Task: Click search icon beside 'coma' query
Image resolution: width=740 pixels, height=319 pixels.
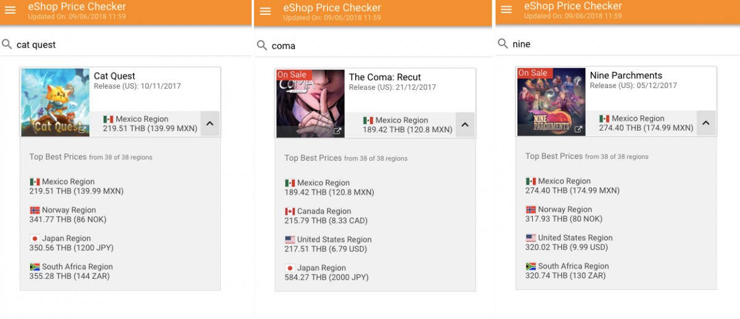Action: [262, 46]
